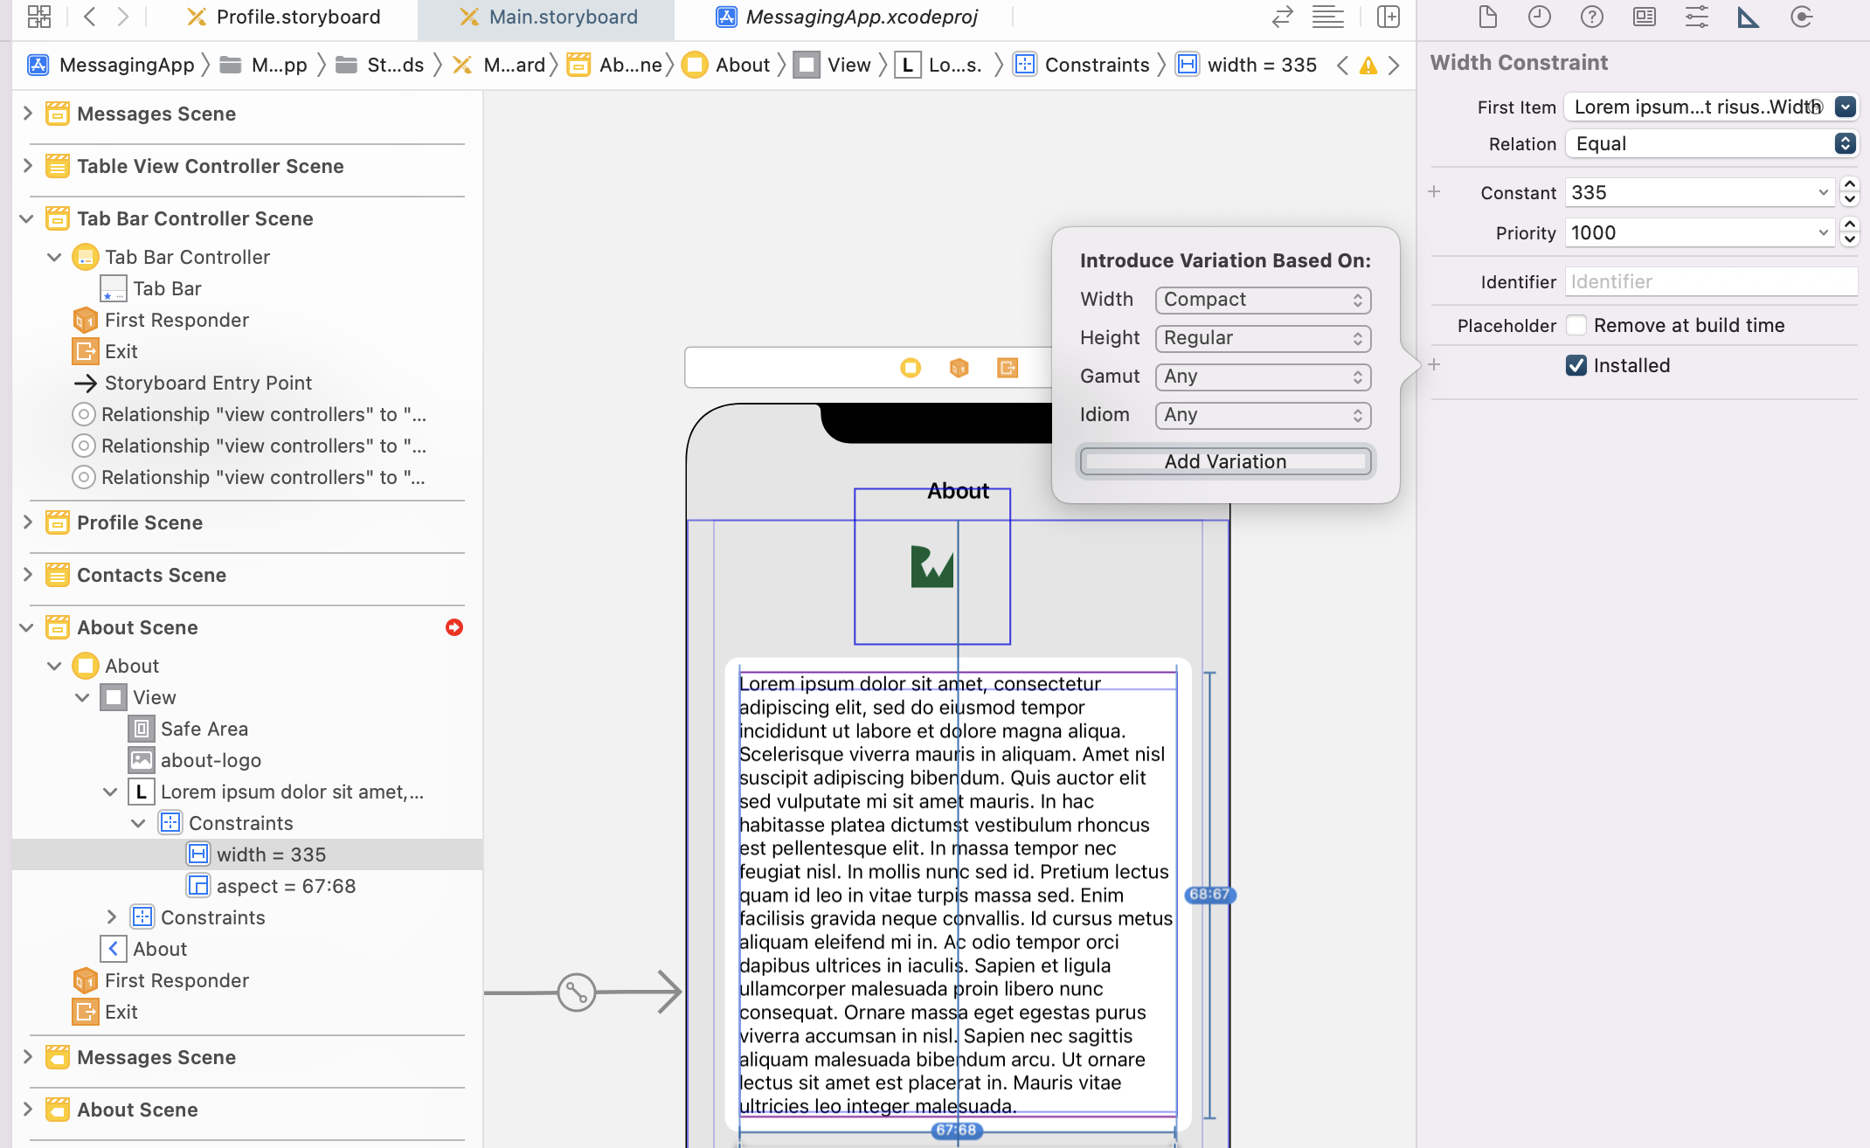Click the Add Variation button

(1225, 461)
